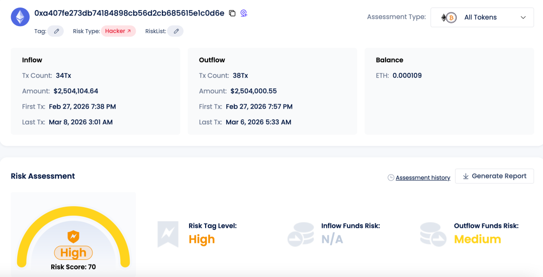Click the ETH balance value 0.000109

[407, 75]
